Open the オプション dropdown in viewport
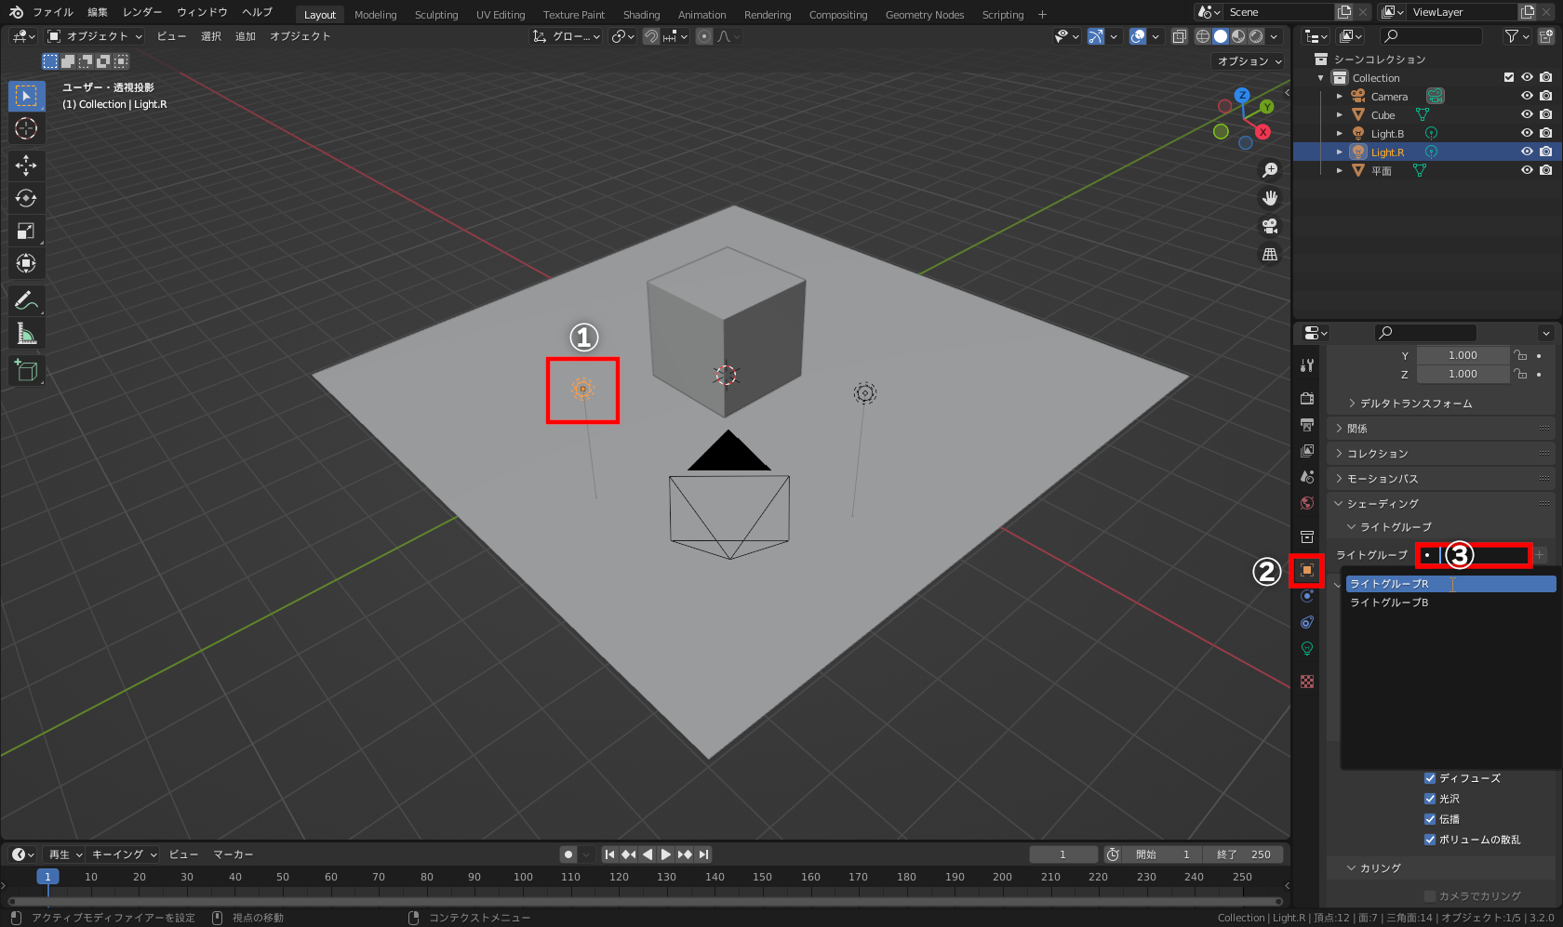Viewport: 1563px width, 927px height. [x=1249, y=61]
